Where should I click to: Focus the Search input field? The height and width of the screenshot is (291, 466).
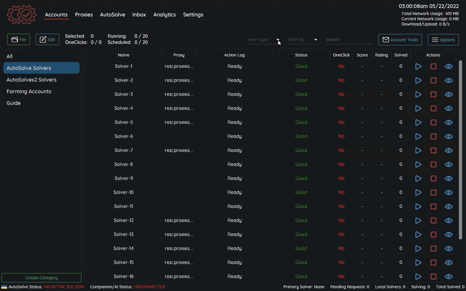(349, 40)
